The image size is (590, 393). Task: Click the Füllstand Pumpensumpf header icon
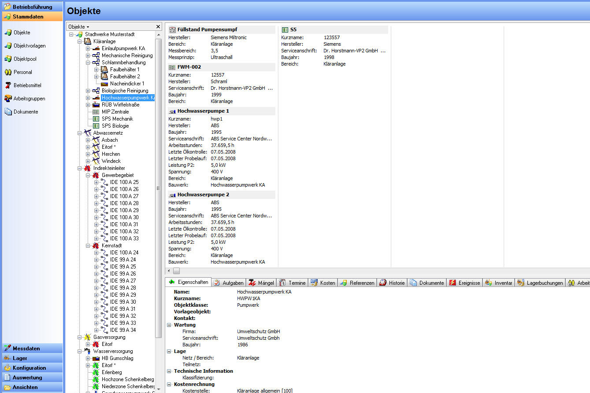[x=172, y=30]
